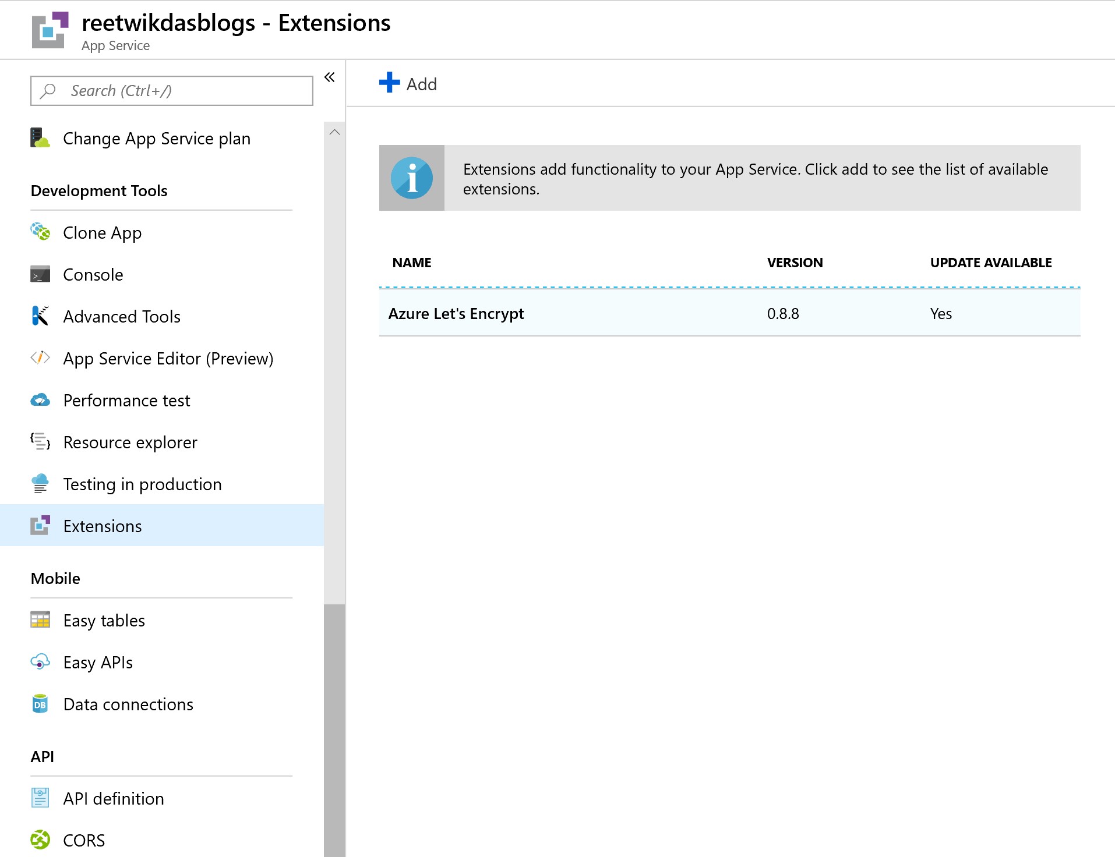Open App Service Editor (Preview)
1115x857 pixels.
point(162,359)
